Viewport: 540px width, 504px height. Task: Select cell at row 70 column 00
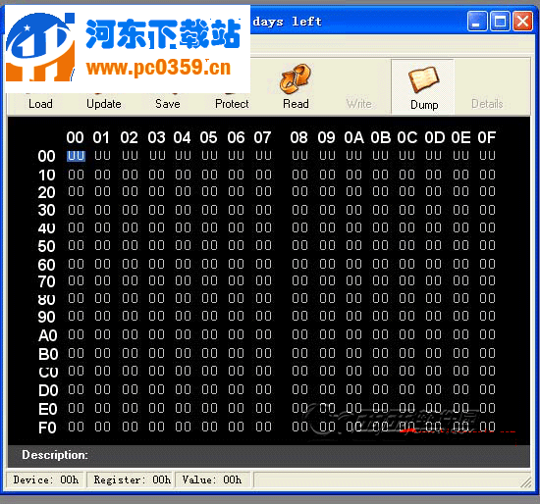click(x=76, y=280)
